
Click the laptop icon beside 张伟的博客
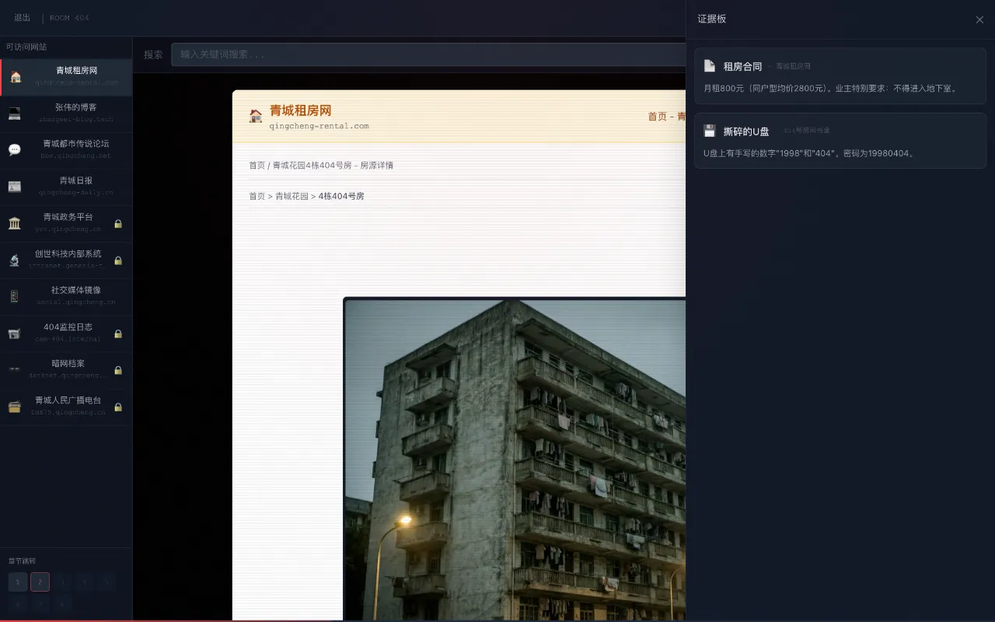click(15, 114)
